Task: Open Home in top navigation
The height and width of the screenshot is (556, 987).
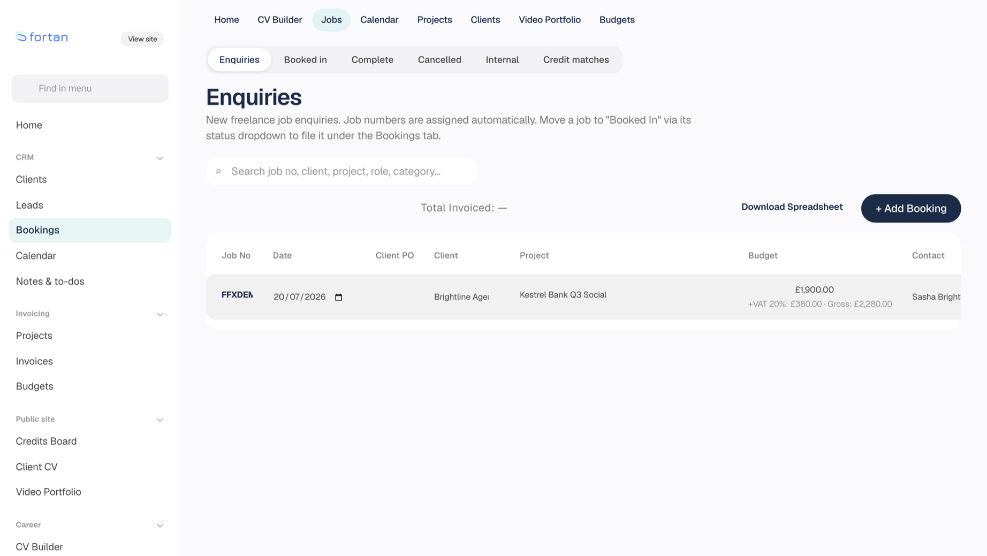Action: pyautogui.click(x=226, y=20)
